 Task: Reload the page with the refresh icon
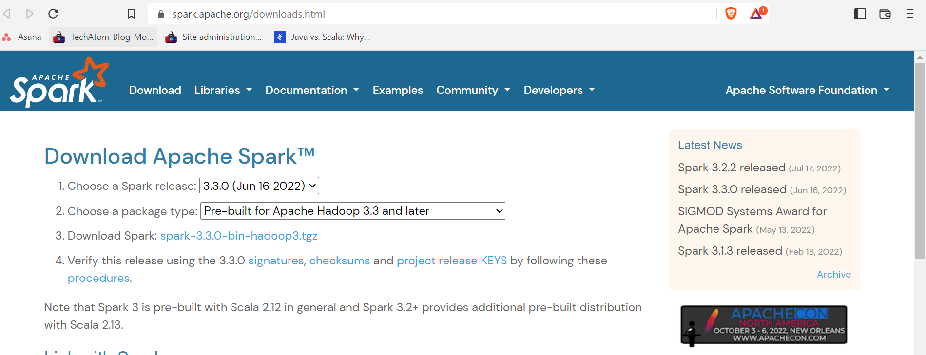coord(53,14)
